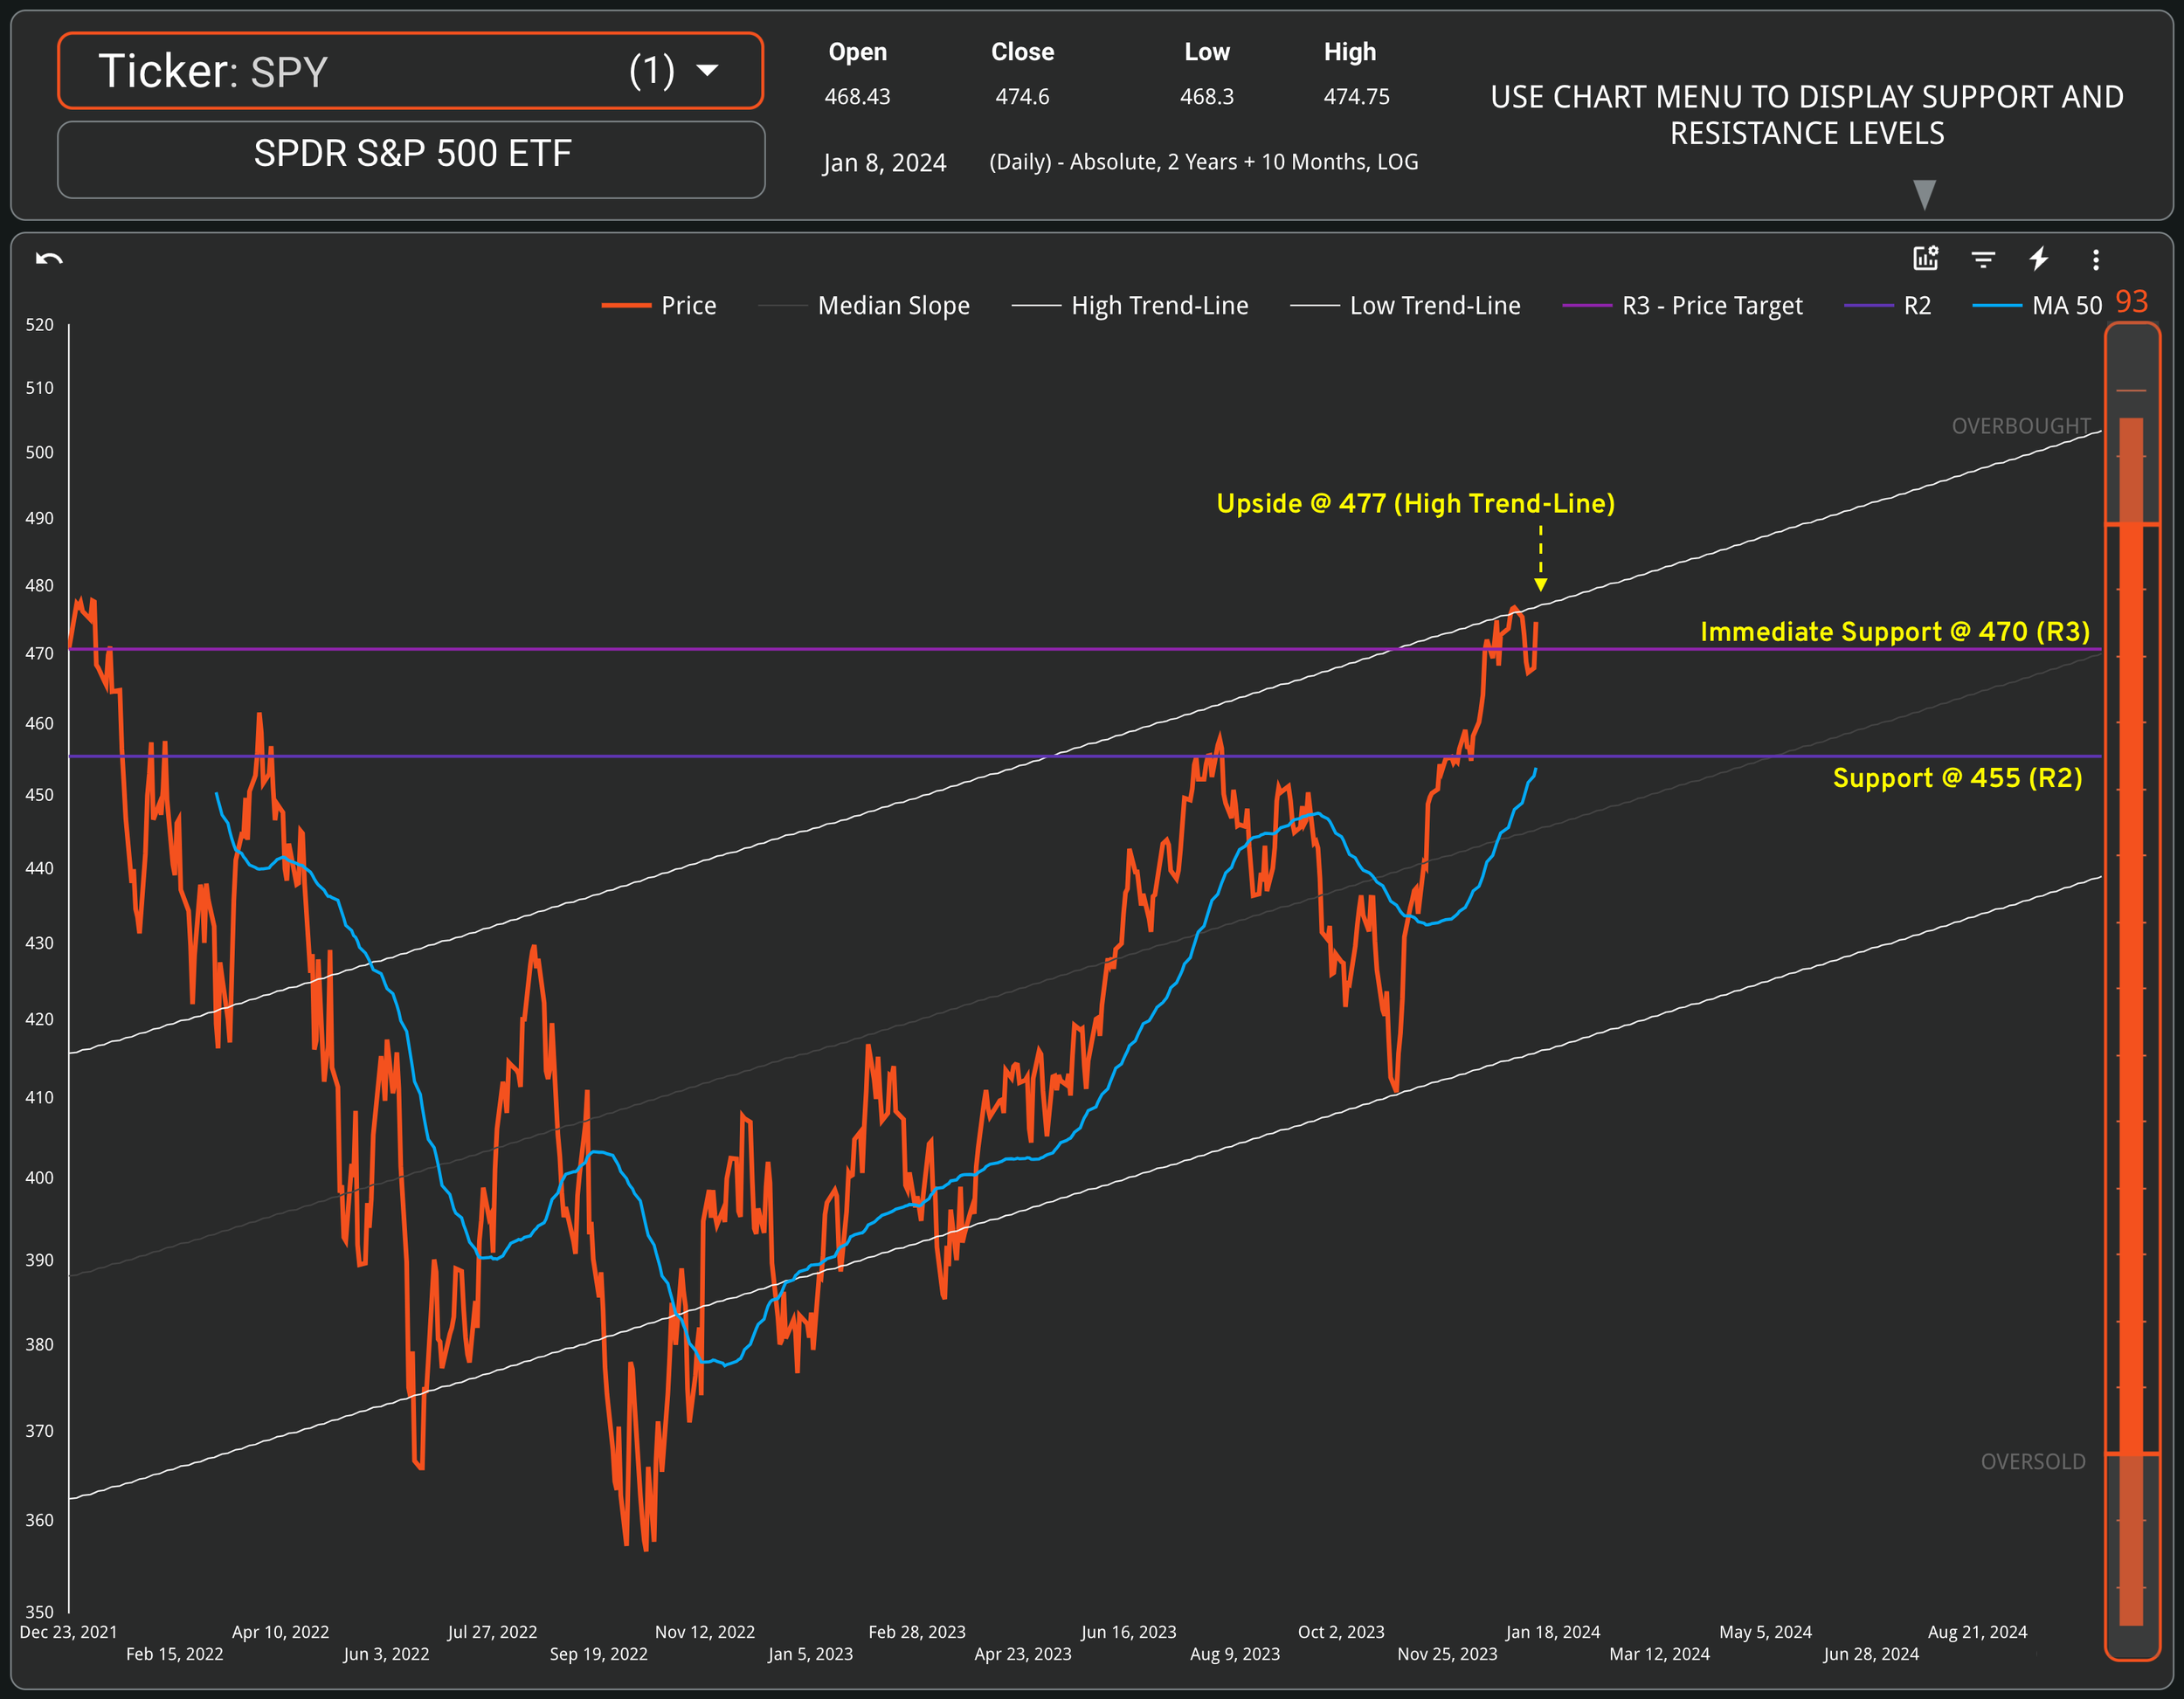
Task: Click the Jan 18, 2024 x-axis label
Action: (x=1552, y=1632)
